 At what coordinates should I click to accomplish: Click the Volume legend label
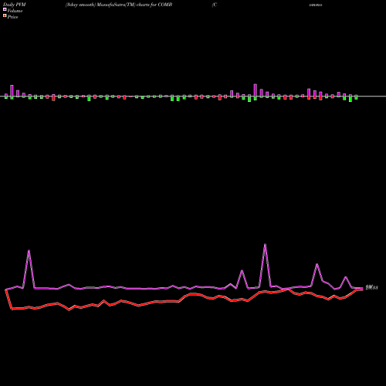tap(15, 11)
